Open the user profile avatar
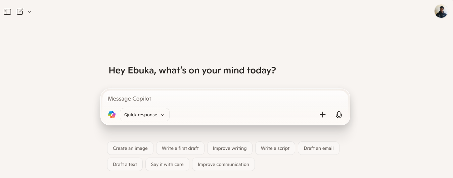The height and width of the screenshot is (178, 453). point(441,11)
